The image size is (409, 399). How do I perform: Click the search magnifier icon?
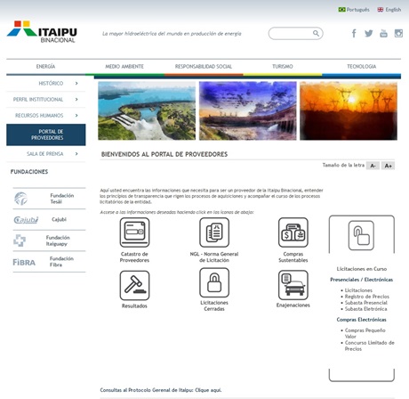point(316,33)
